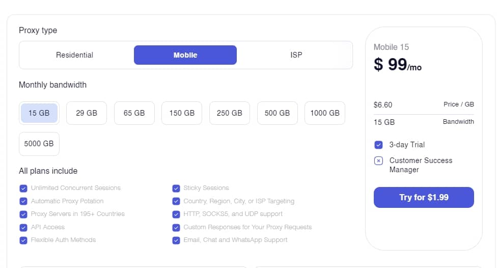
Task: Click the 'All plans include' heading
Action: coord(48,171)
